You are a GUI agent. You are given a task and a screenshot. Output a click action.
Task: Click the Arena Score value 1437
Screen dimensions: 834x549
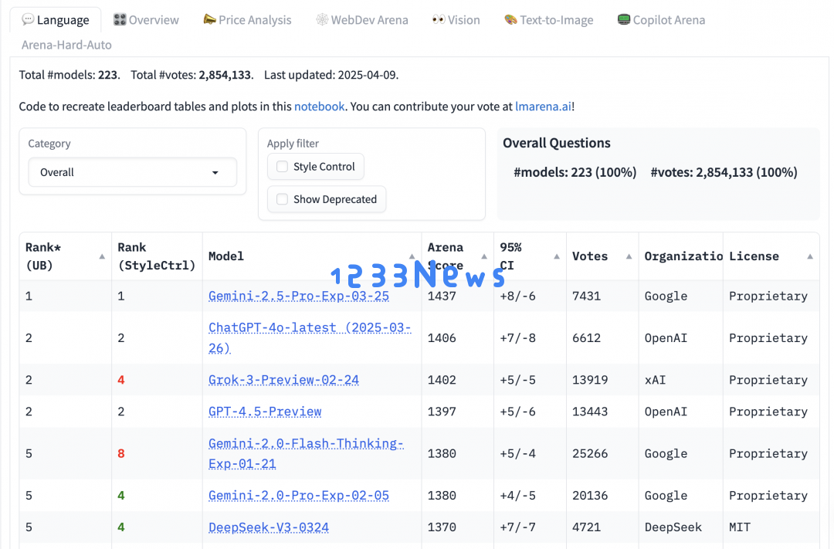click(442, 296)
